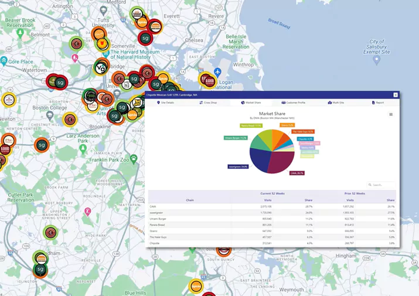Click the table Search field
419x296 pixels.
pos(381,185)
